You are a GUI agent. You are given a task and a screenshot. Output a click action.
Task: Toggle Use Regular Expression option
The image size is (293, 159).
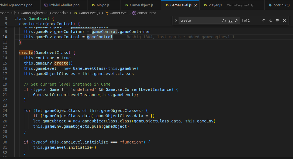pyautogui.click(x=236, y=20)
